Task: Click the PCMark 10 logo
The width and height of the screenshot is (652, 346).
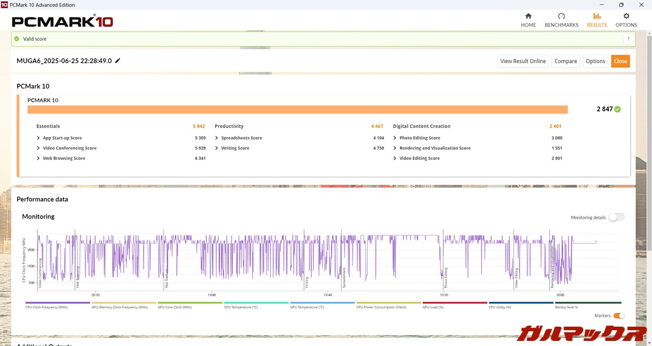Action: [x=62, y=21]
